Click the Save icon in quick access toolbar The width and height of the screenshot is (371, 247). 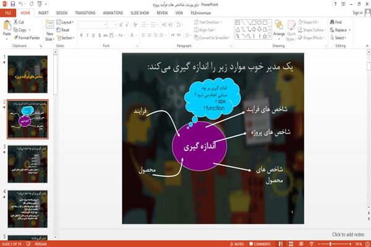pyautogui.click(x=13, y=4)
